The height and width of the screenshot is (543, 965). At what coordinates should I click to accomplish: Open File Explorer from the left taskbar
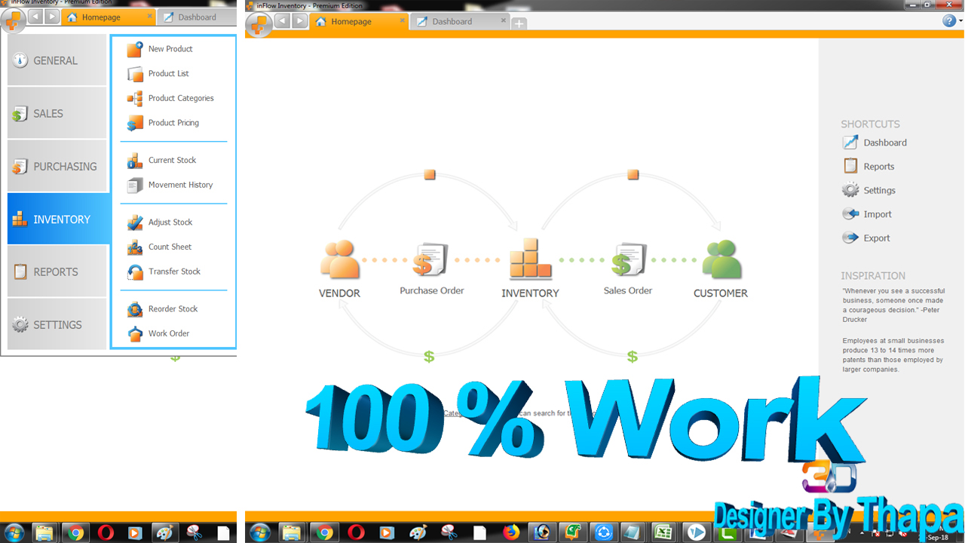(x=44, y=532)
